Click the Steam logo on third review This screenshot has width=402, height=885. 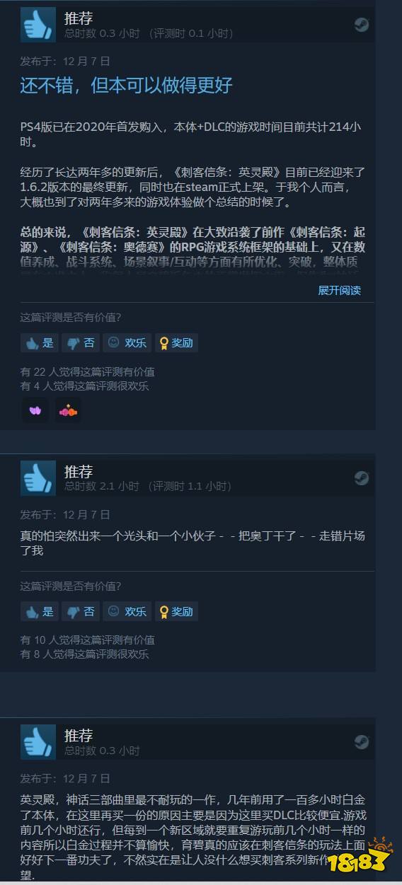[x=362, y=742]
